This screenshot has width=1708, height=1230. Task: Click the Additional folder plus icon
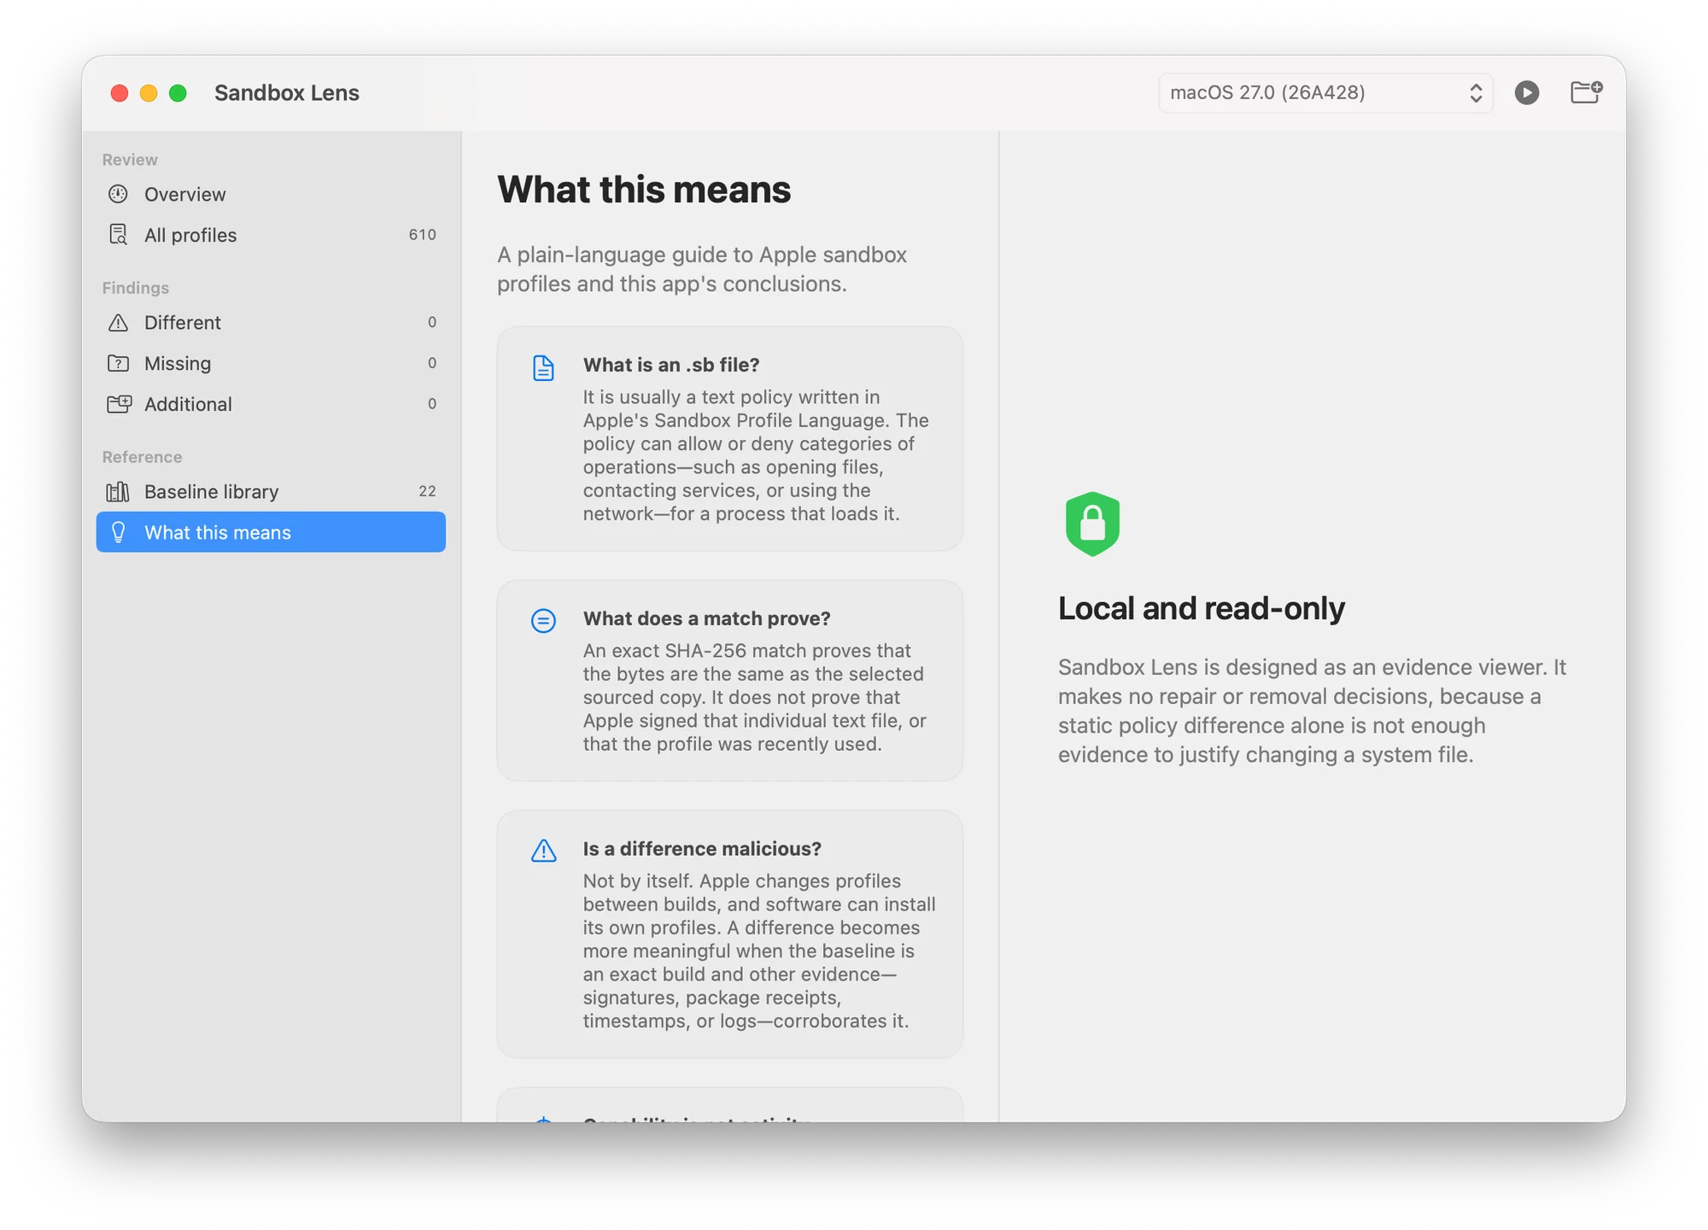119,404
